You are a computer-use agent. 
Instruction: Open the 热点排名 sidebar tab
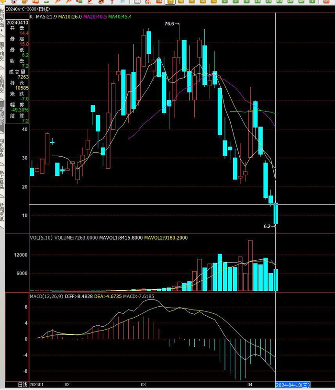click(x=2, y=180)
